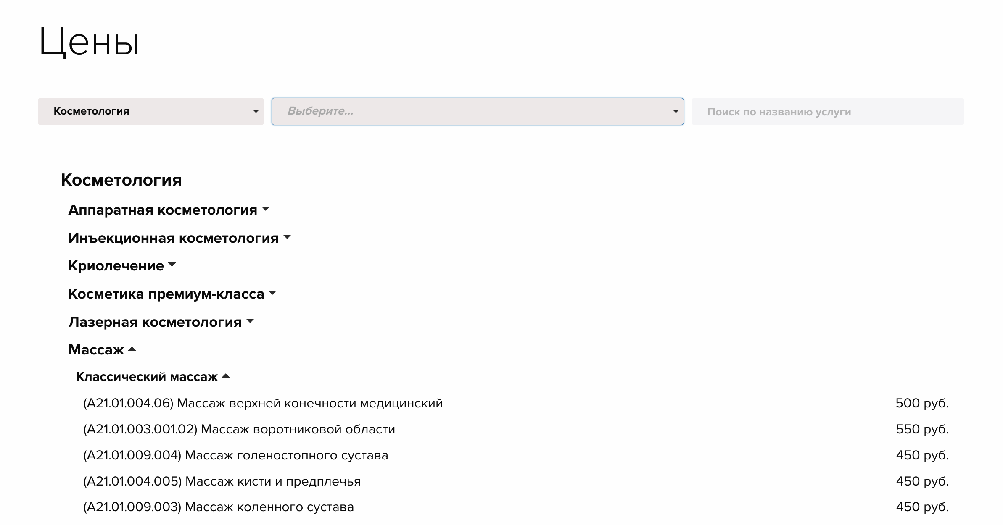Screen dimensions: 1003x525
Task: Expand Лазерная косметология section
Action: (x=155, y=322)
